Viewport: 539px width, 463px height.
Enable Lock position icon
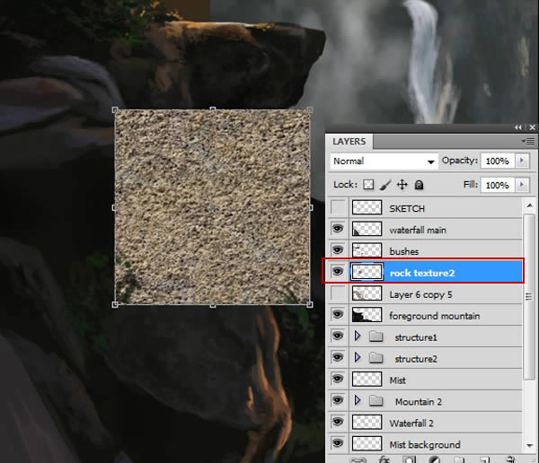[402, 185]
